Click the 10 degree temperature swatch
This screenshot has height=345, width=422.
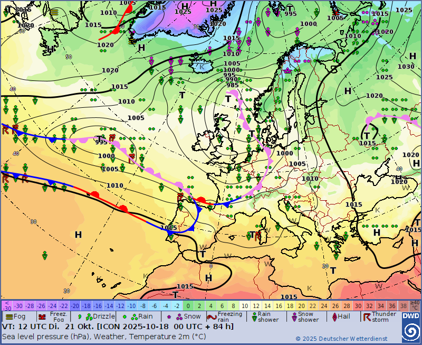(245, 306)
